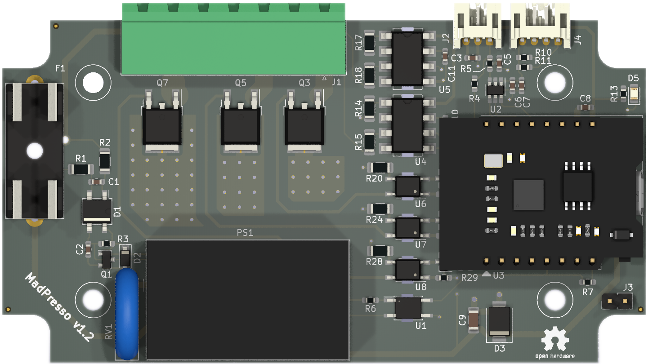
Task: Select the R7 resistor label
Action: click(x=588, y=293)
